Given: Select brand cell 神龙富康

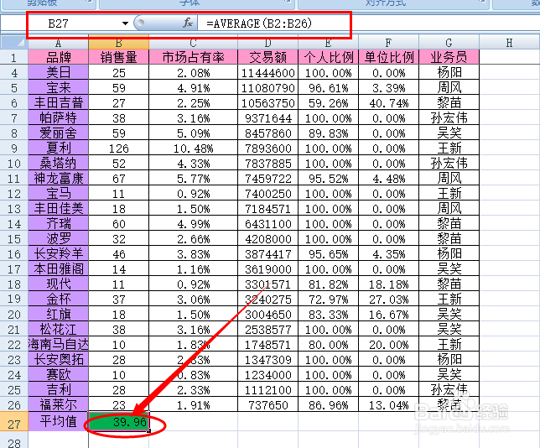Looking at the screenshot, I should (x=58, y=178).
